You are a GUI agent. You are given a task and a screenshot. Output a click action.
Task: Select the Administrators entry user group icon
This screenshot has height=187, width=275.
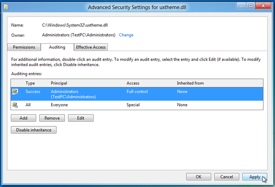pos(15,92)
